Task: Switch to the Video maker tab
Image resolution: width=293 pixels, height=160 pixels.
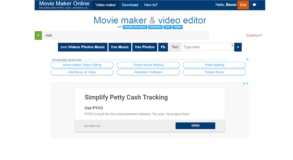Action: click(x=106, y=5)
